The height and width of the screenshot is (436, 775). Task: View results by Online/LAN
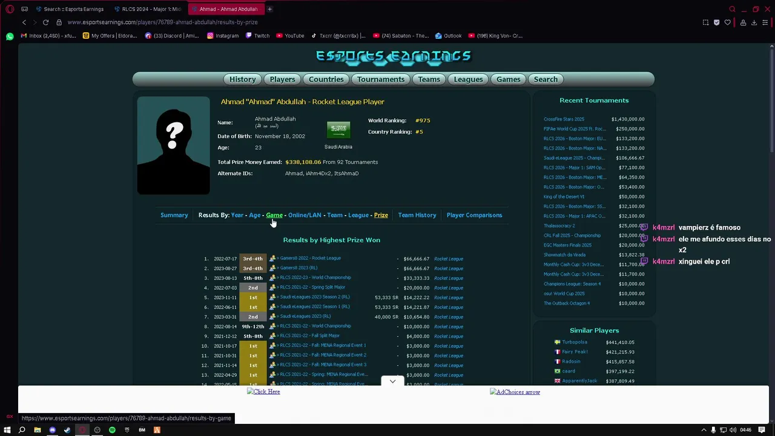tap(305, 215)
